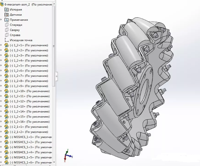Expand the 1_2<12> component
Screen dimensions: 200x166
[1, 101]
